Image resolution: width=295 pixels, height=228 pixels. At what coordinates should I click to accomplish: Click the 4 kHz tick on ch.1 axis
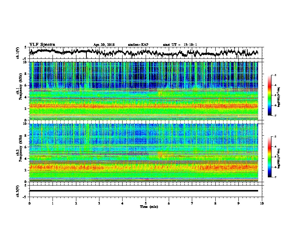pyautogui.click(x=26, y=97)
